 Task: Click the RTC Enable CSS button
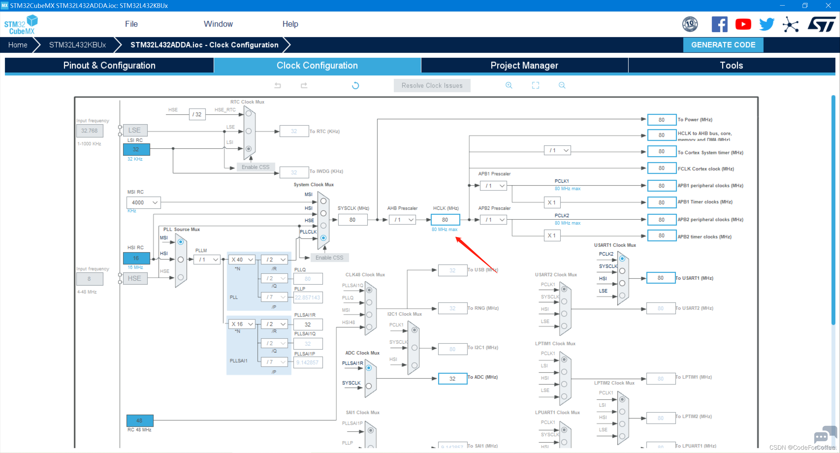pyautogui.click(x=256, y=167)
